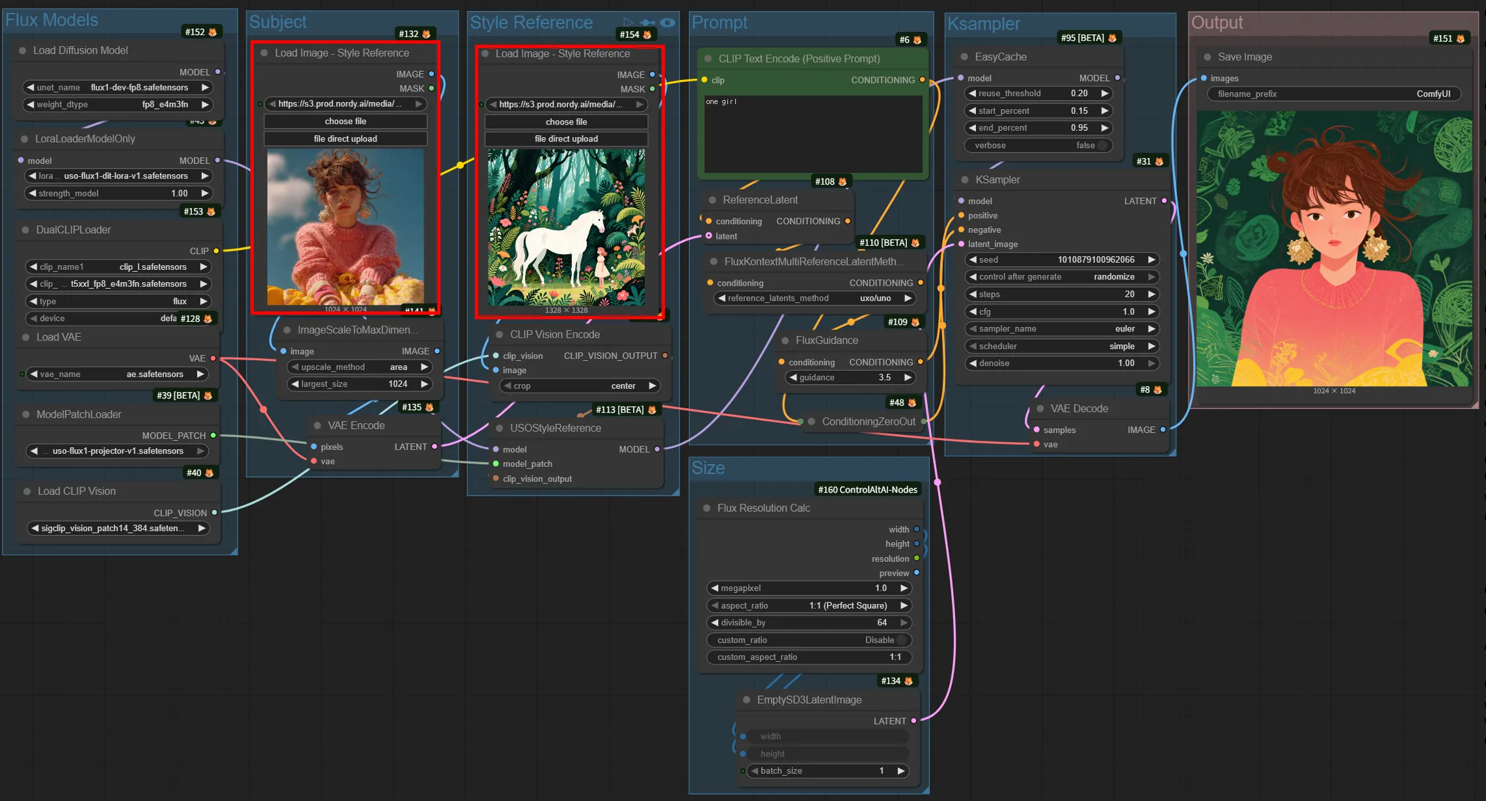The image size is (1486, 801).
Task: Collapse the ConditioningZeroOut node via its dot
Action: (811, 422)
